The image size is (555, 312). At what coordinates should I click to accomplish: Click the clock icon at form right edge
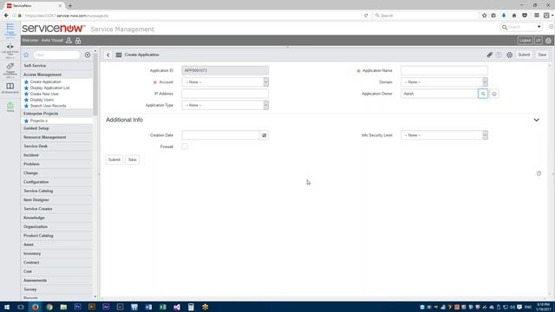coord(539,173)
